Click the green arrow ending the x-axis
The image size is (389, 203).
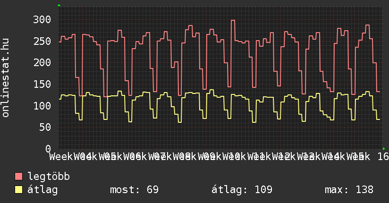[383, 148]
